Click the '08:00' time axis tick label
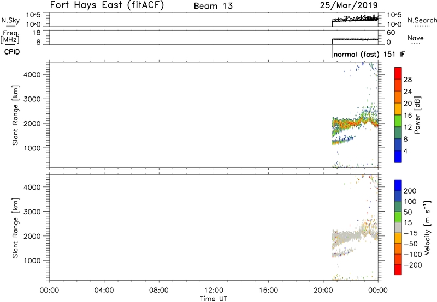Screen dimensions: 437x302 pos(159,291)
